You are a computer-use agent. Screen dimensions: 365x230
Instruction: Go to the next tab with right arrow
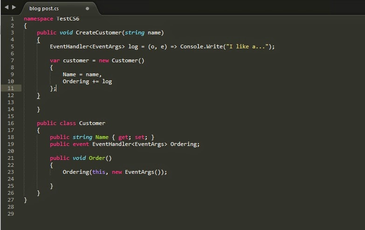click(x=14, y=7)
